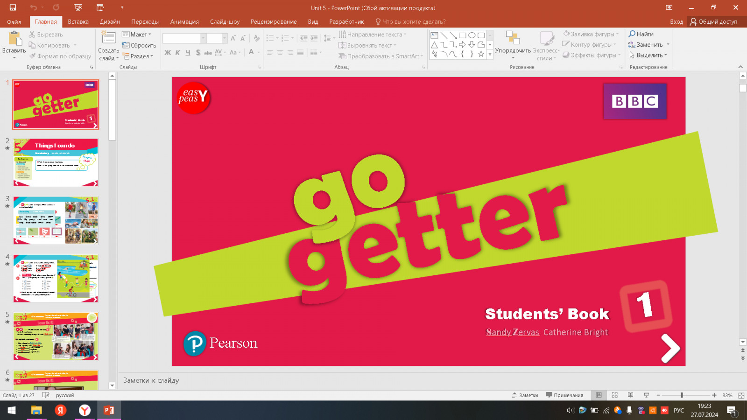Toggle the Заметки notes pane in status bar
The image size is (747, 420).
coord(525,395)
